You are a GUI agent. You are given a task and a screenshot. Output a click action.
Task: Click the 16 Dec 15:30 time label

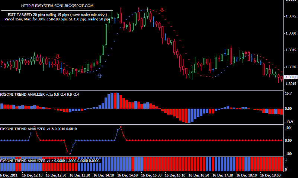coord(151,175)
